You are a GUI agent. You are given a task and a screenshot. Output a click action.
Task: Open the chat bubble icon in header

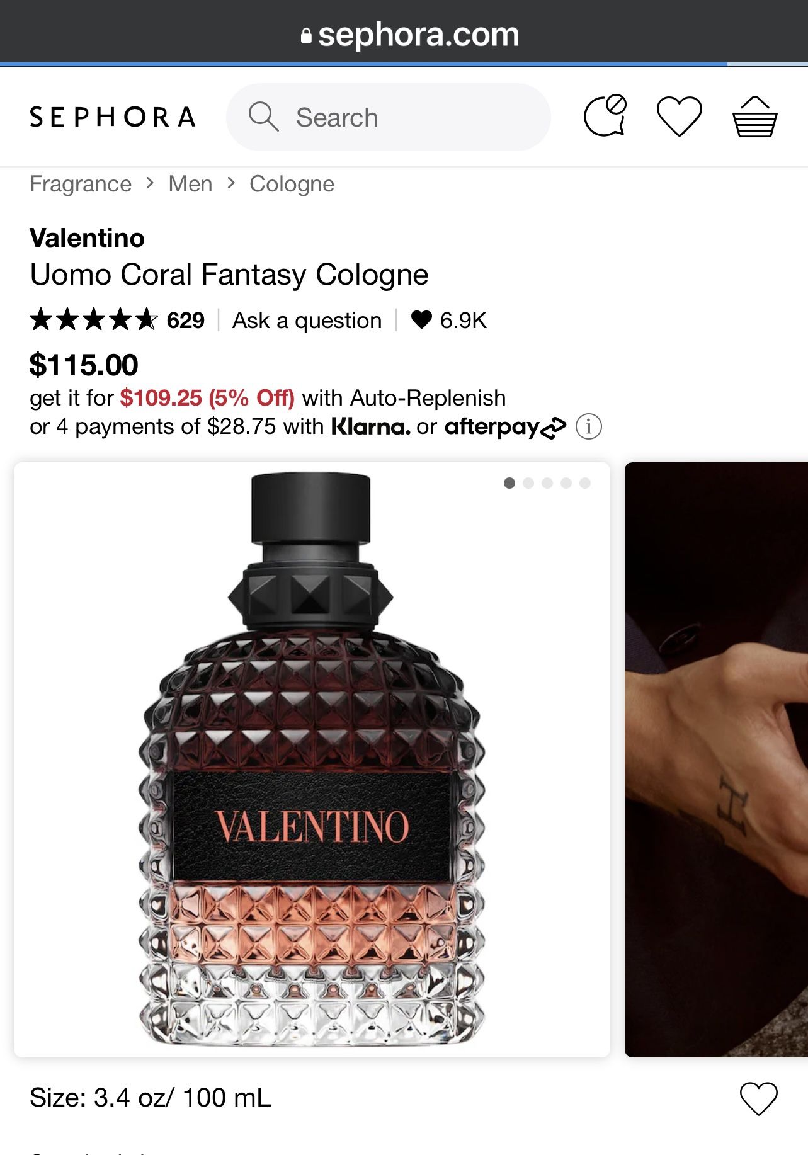pos(605,116)
